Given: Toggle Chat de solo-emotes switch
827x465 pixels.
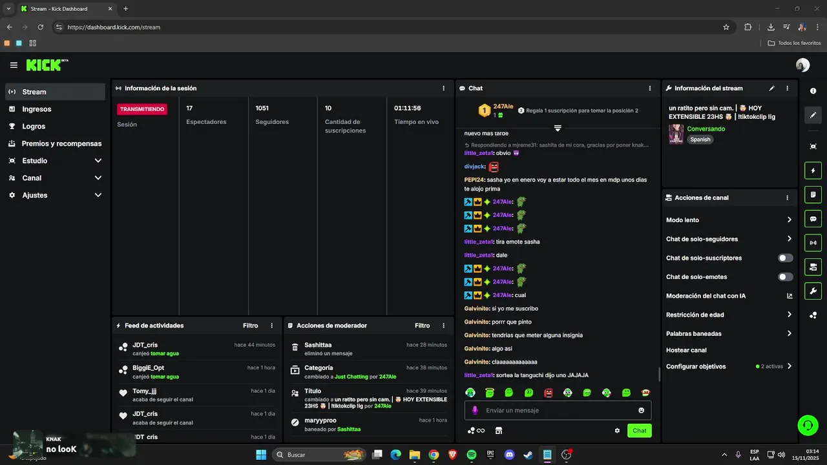Looking at the screenshot, I should (x=785, y=277).
